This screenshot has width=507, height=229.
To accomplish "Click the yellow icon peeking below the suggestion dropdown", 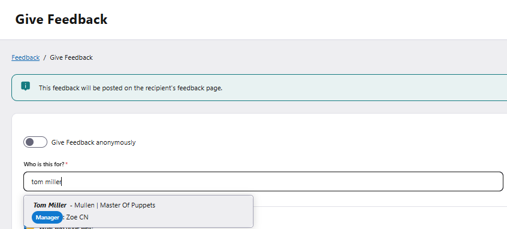I will [29, 228].
